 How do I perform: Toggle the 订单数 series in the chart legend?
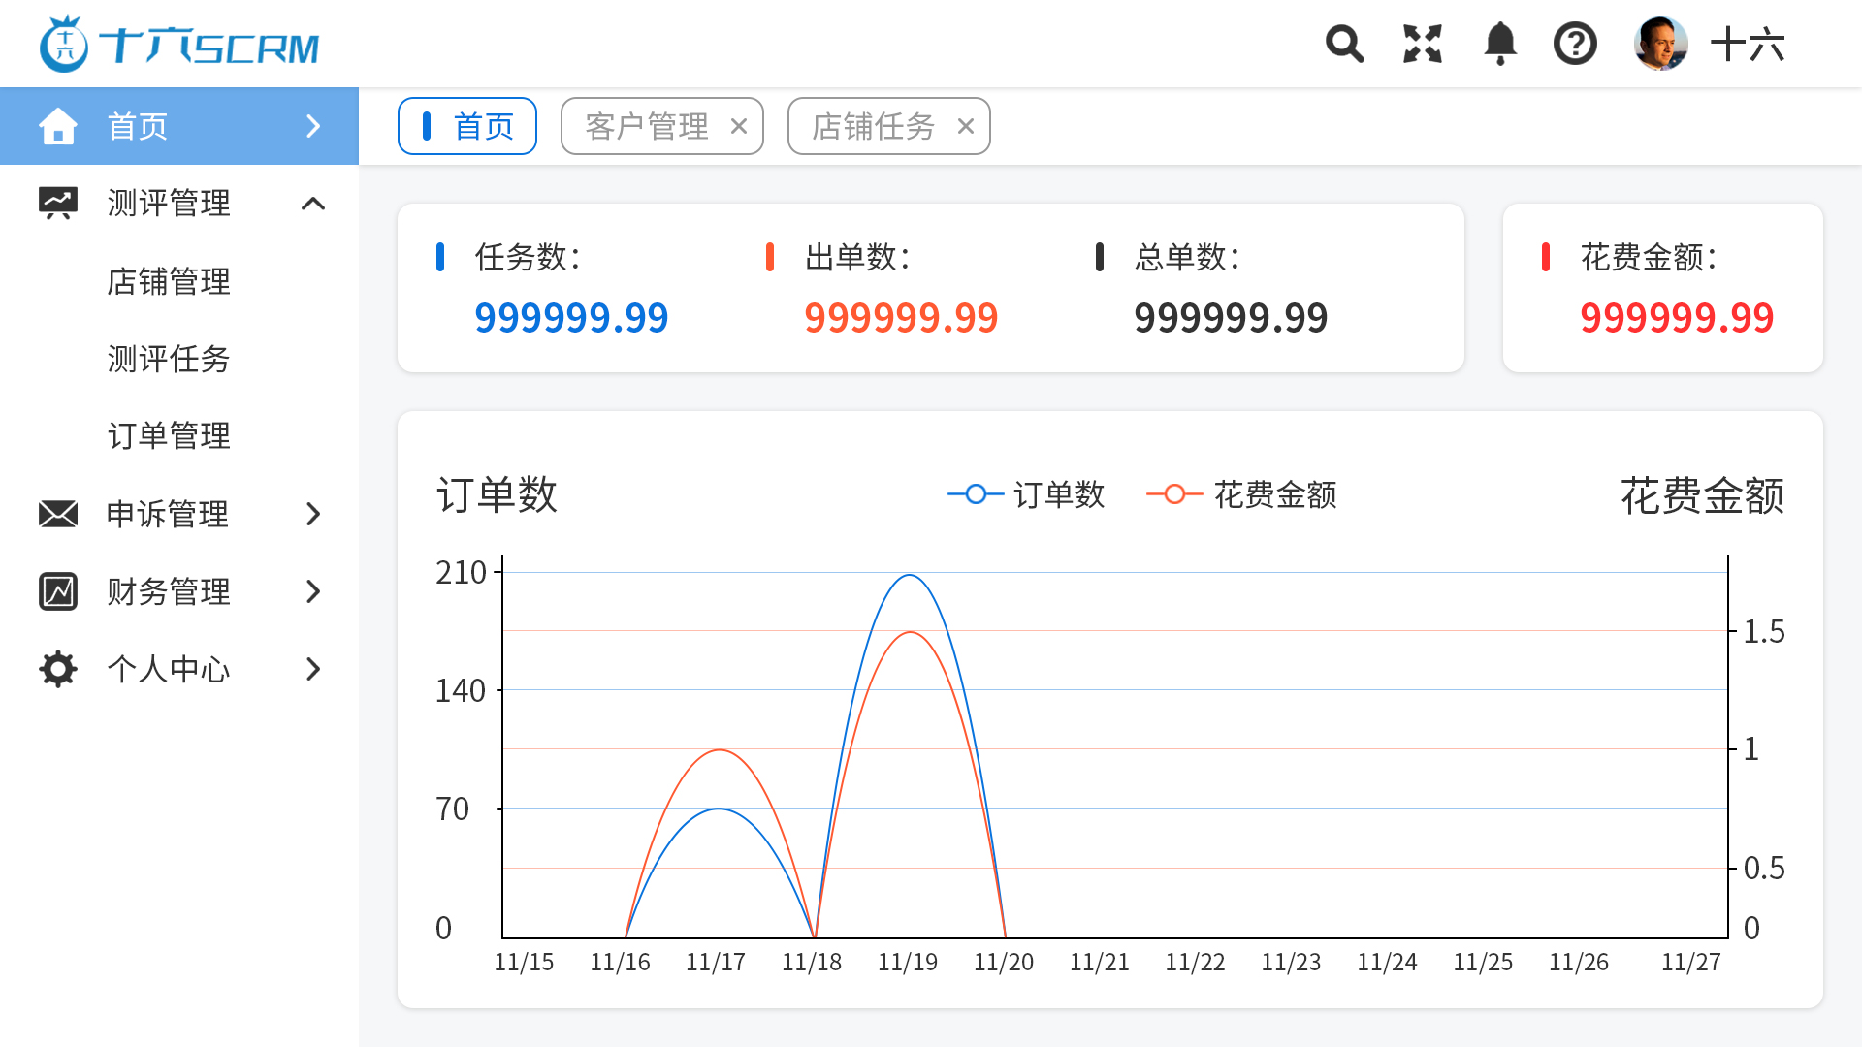pos(1027,494)
